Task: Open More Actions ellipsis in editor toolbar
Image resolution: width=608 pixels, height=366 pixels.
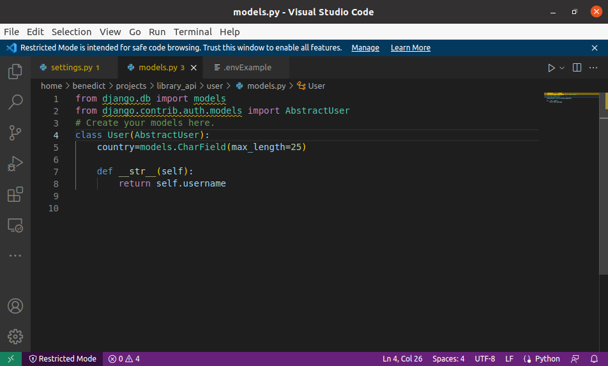Action: pos(593,68)
